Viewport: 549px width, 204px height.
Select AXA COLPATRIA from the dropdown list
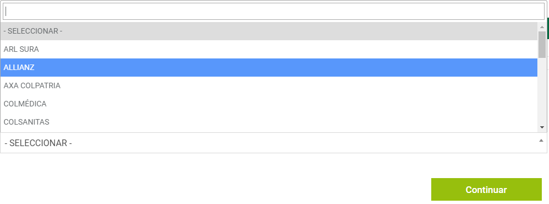[269, 85]
